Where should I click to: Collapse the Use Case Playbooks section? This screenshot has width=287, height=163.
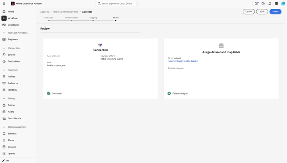tap(4, 33)
